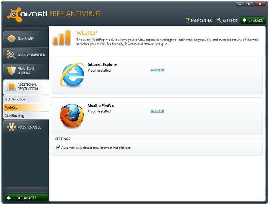The height and width of the screenshot is (205, 270).
Task: Minimize the avast window
Action: click(240, 4)
